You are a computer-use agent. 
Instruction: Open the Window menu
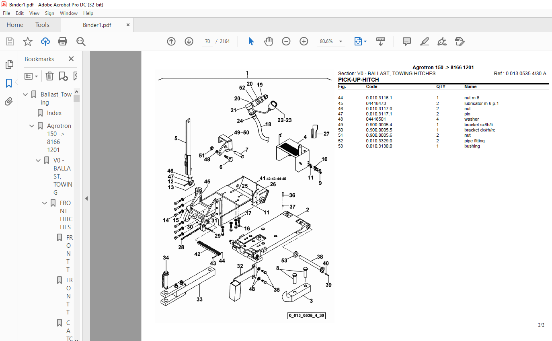click(69, 13)
